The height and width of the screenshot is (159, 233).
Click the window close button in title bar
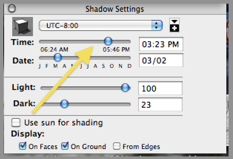coord(13,8)
